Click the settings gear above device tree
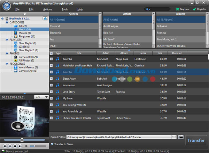Viewport: 209px width, 153px height. 24,14
